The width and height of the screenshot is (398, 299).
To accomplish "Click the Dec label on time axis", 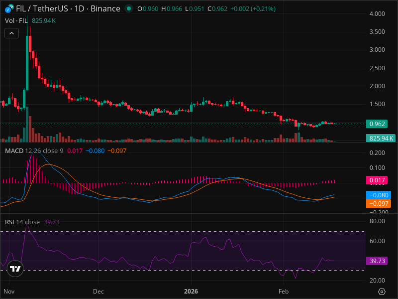I will click(98, 292).
